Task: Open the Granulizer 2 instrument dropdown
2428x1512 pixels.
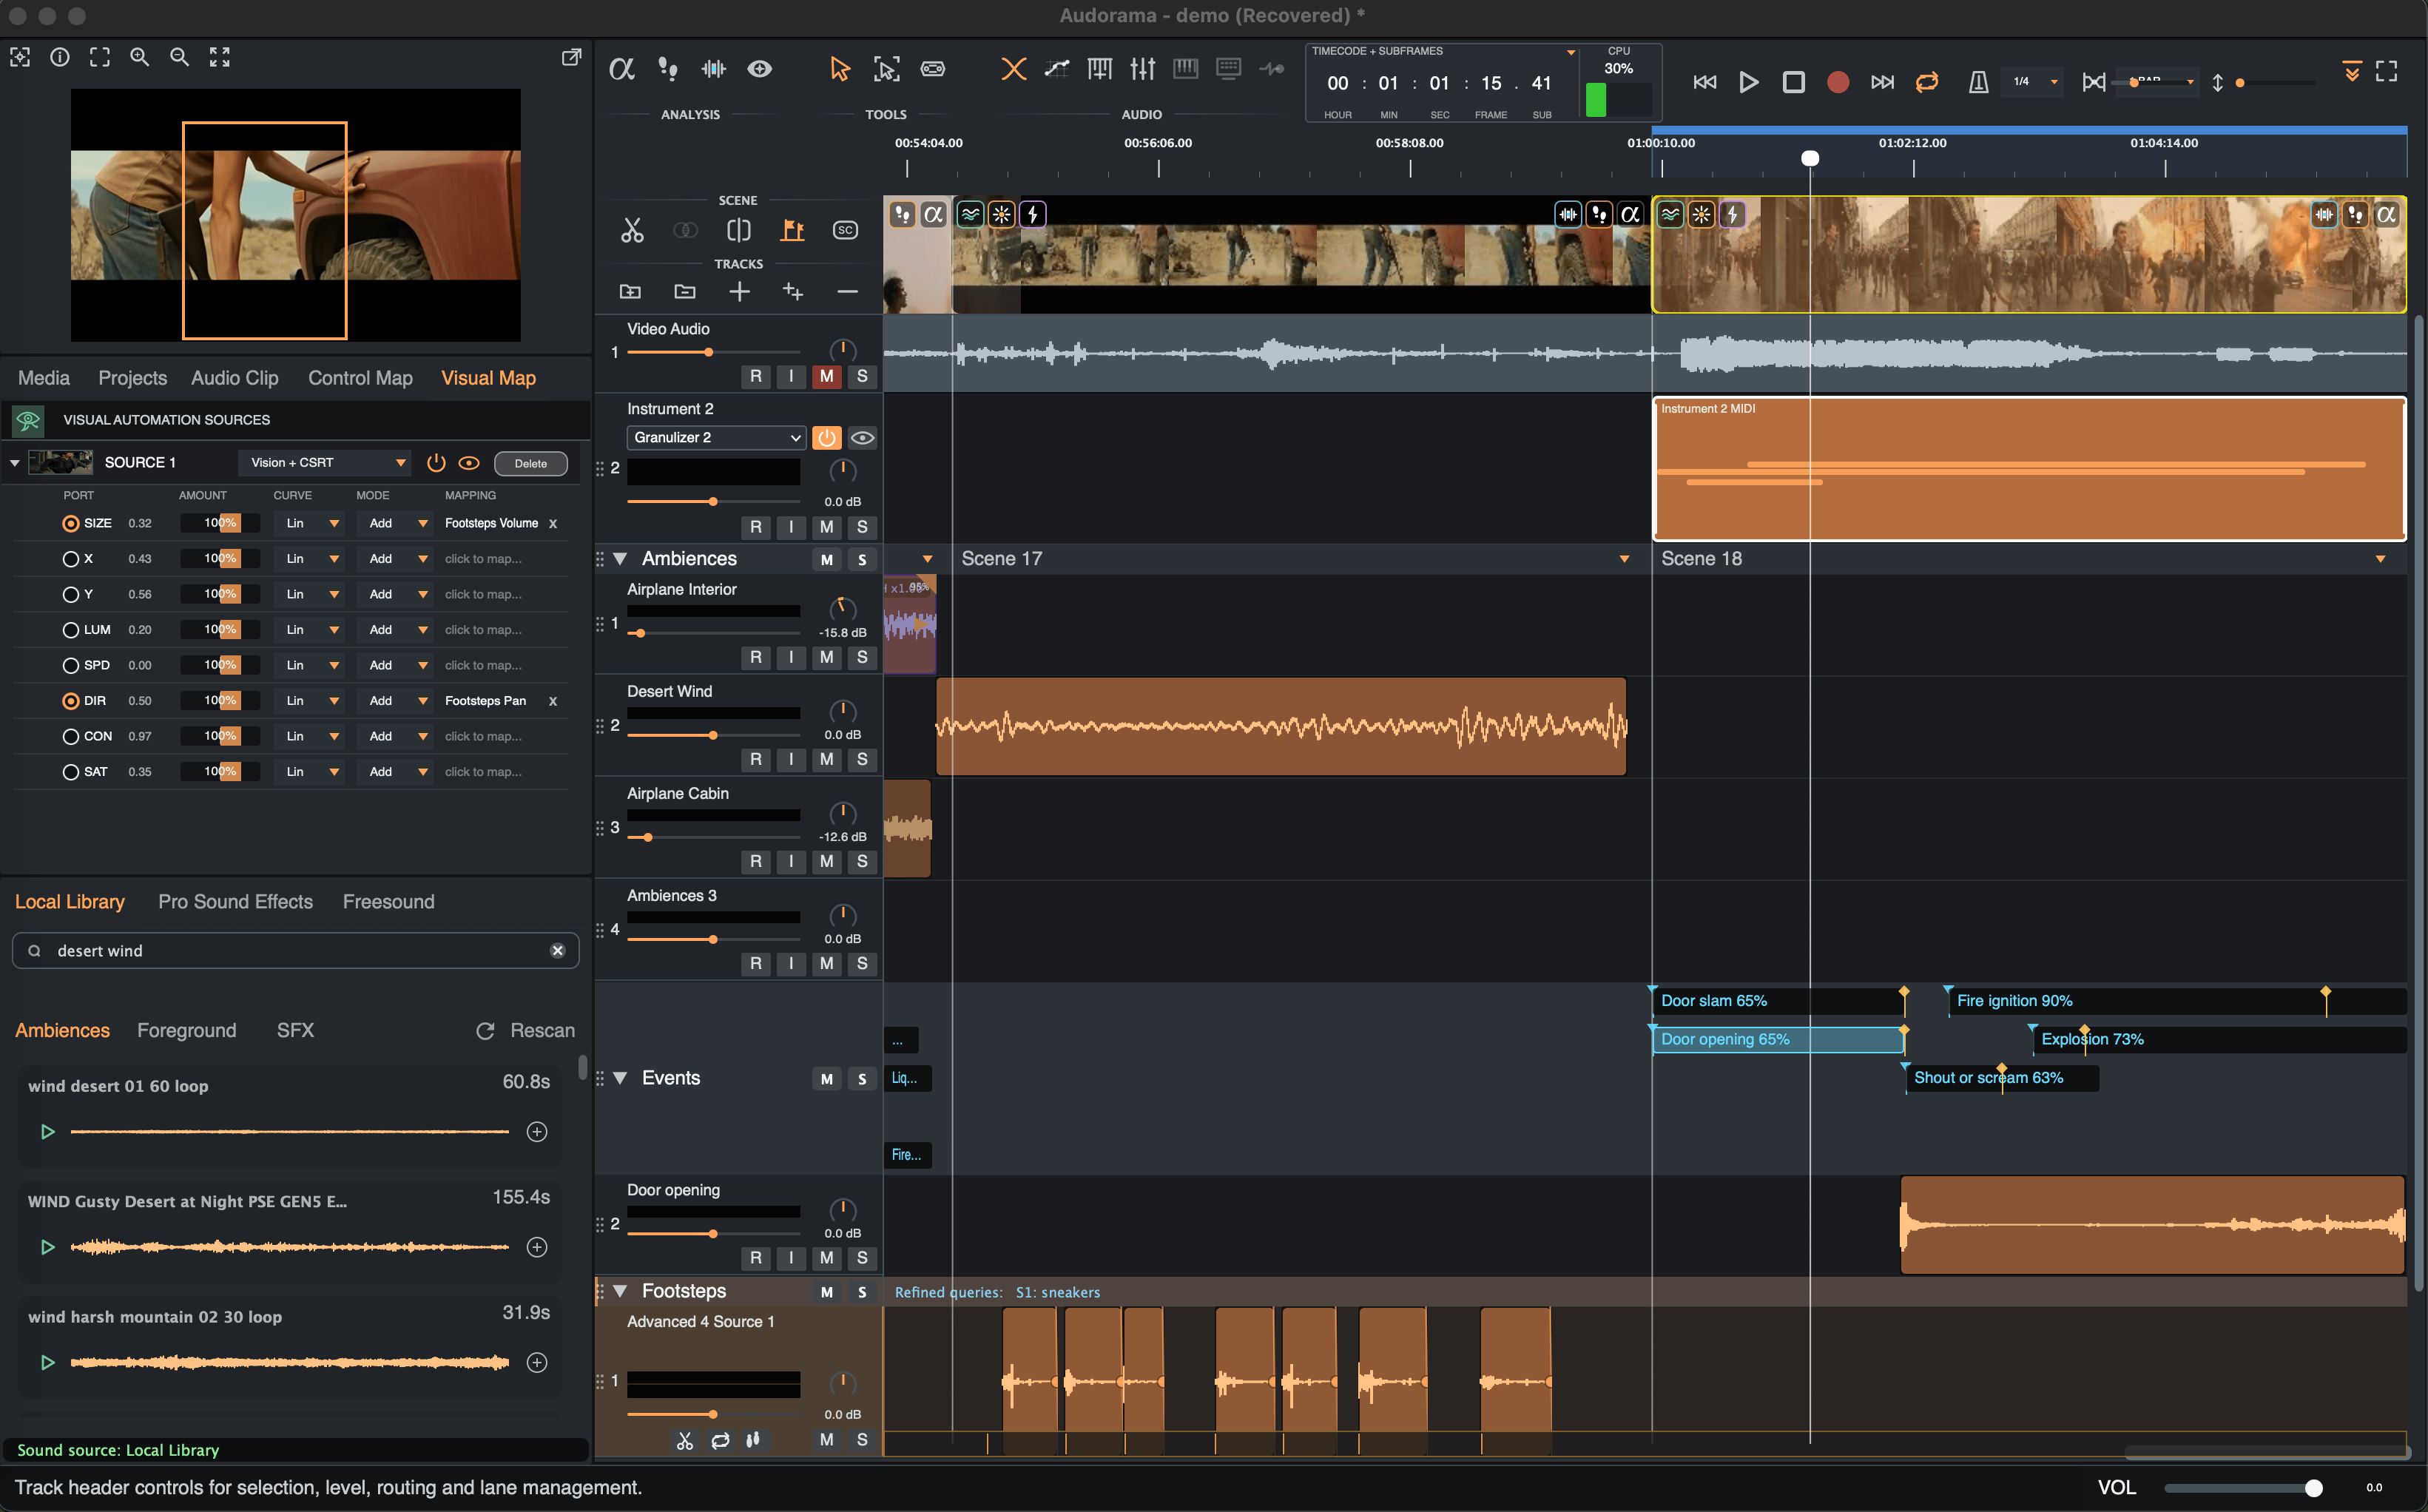Action: point(716,437)
